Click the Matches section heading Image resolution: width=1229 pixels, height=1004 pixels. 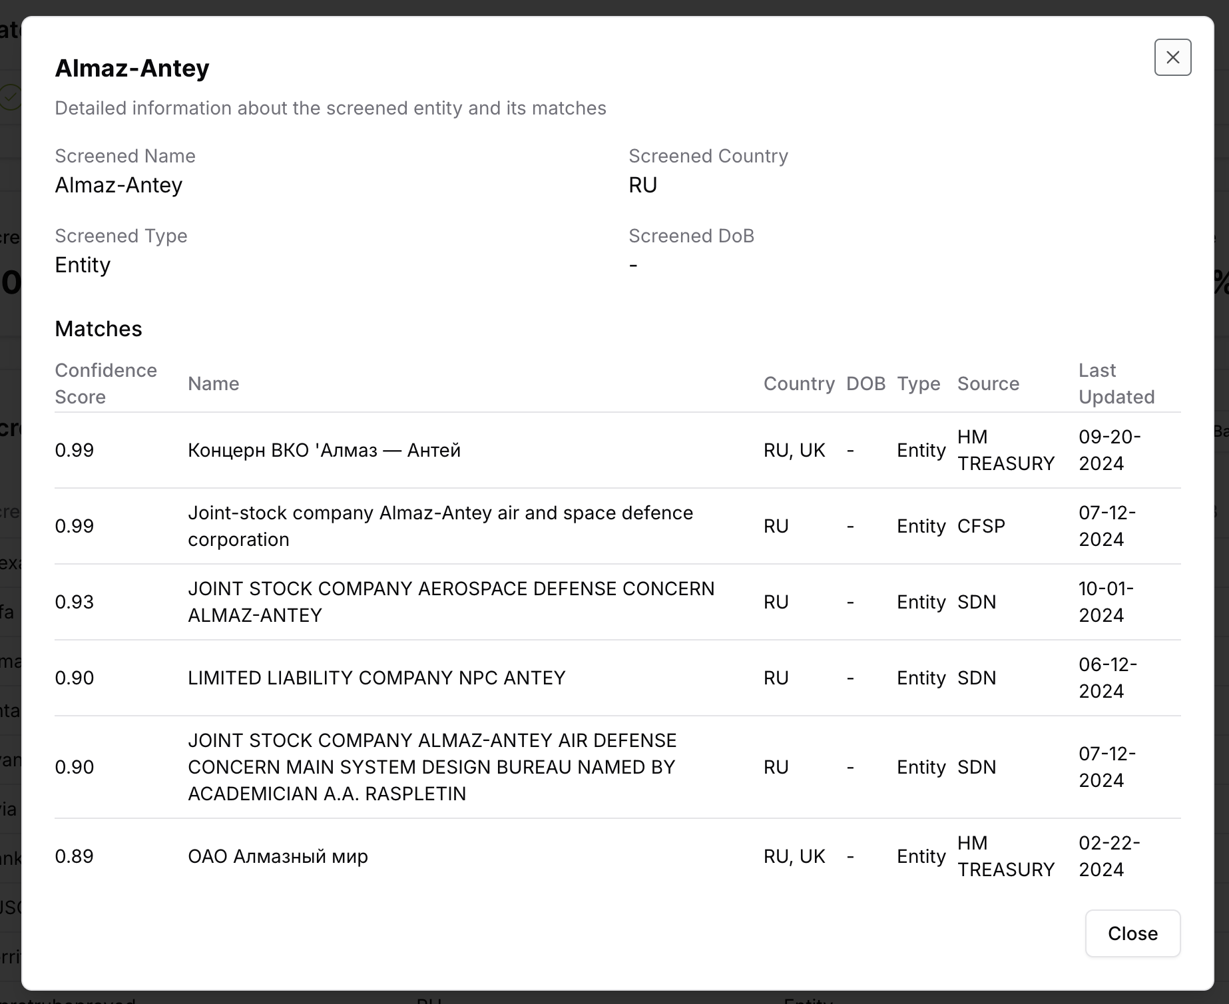(x=99, y=329)
